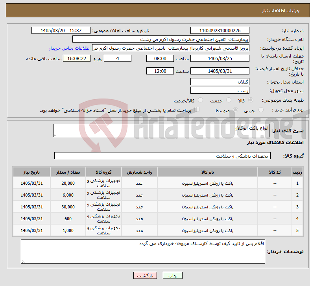Select the جزیی purchase type radio
Image resolution: width=310 pixels, height=286 pixels.
point(261,110)
